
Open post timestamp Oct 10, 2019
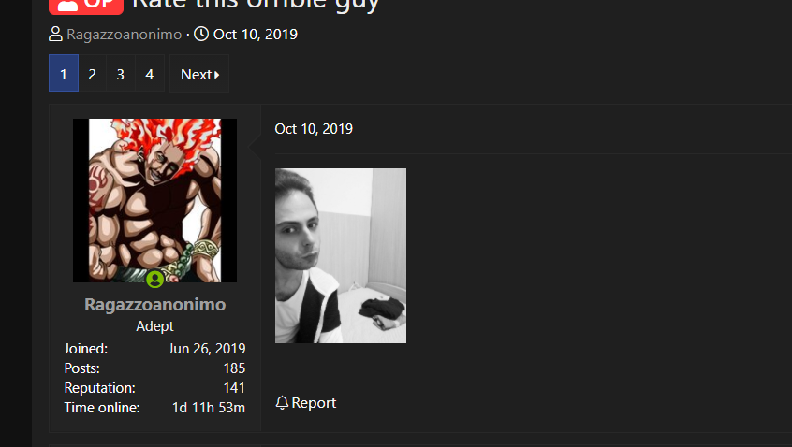tap(314, 129)
